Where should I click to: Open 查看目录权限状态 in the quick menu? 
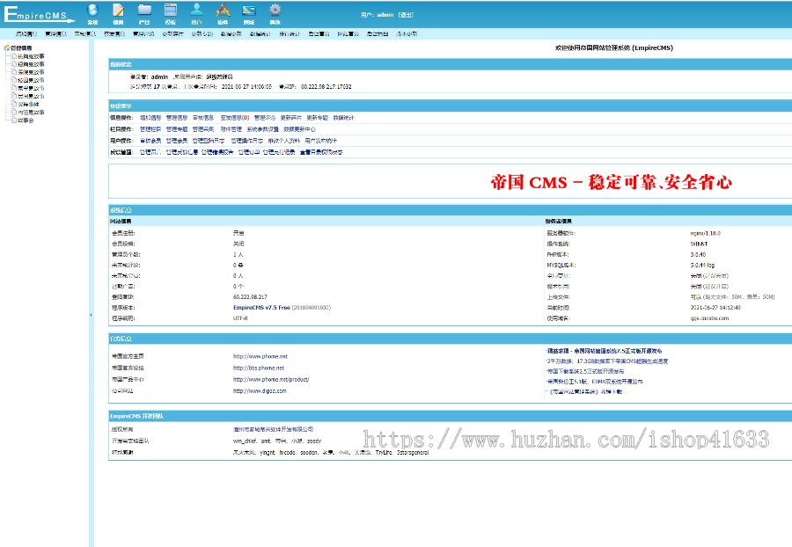tap(321, 152)
